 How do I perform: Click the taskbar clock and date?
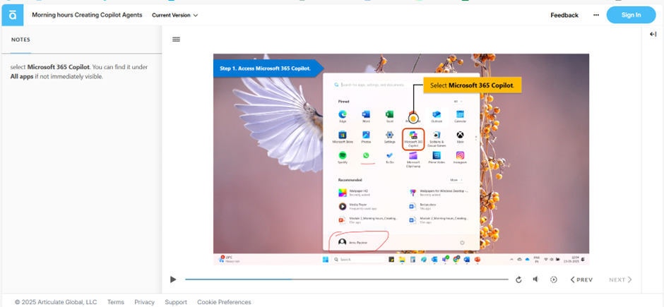pyautogui.click(x=573, y=259)
